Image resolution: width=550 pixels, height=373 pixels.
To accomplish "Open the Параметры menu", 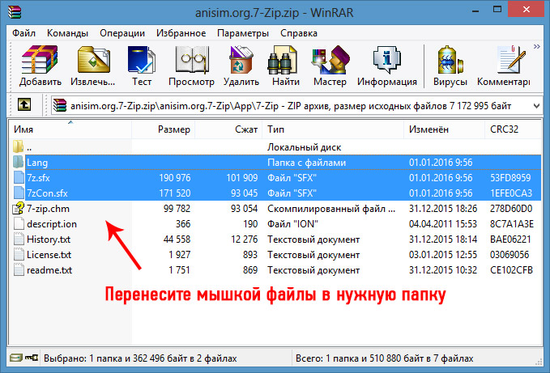I will (242, 33).
